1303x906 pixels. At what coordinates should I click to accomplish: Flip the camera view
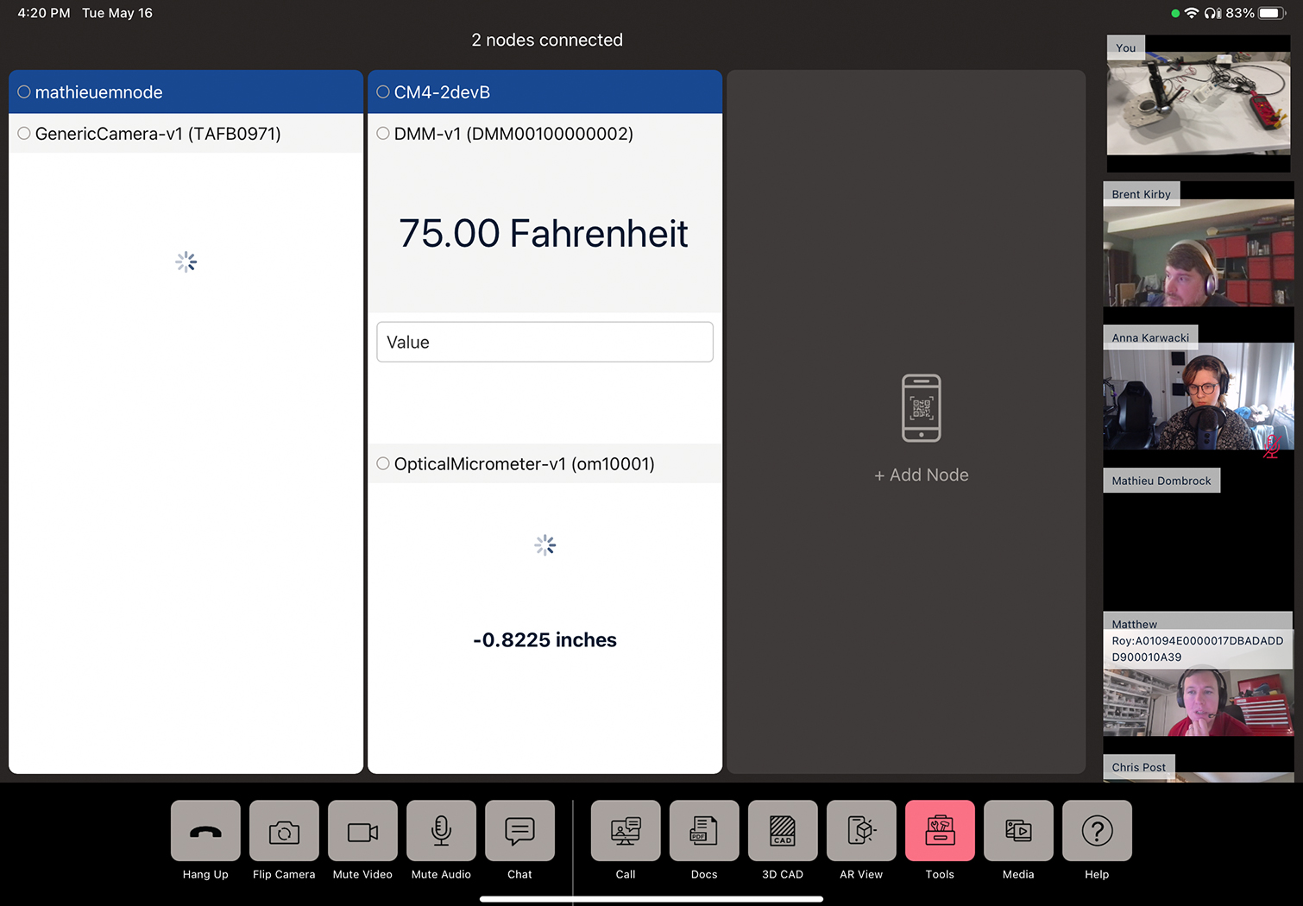tap(284, 830)
